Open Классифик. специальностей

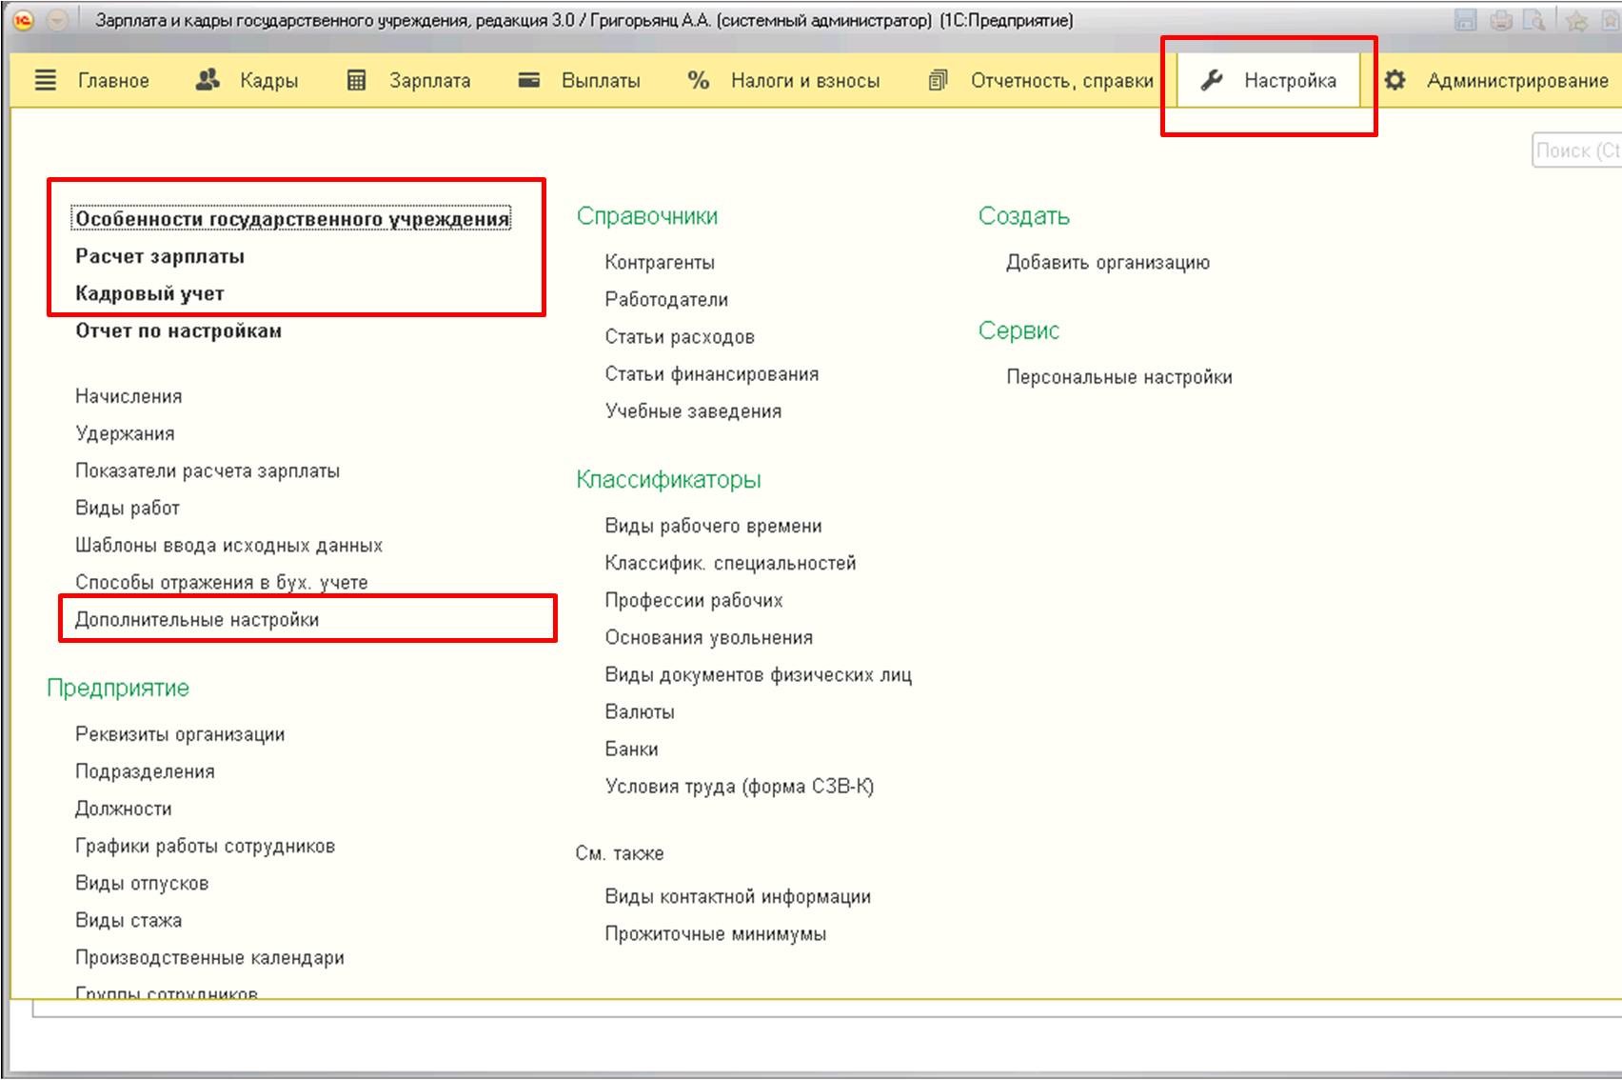click(730, 563)
